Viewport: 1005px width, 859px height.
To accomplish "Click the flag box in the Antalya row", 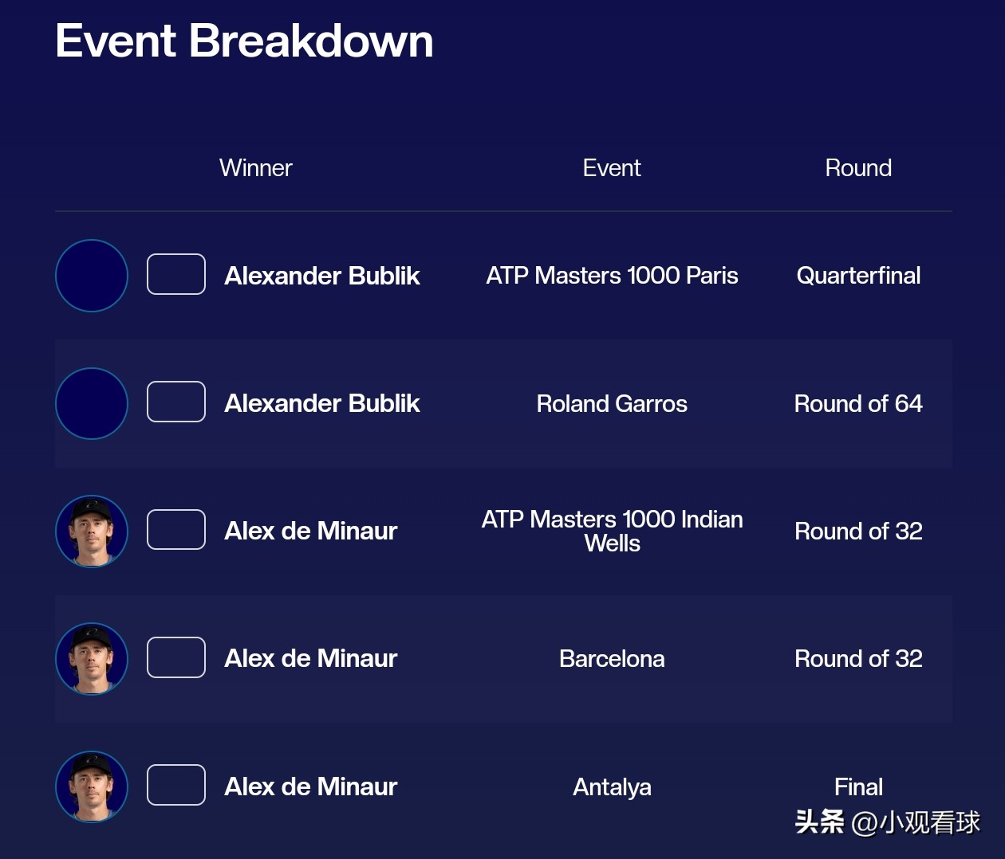I will coord(176,785).
